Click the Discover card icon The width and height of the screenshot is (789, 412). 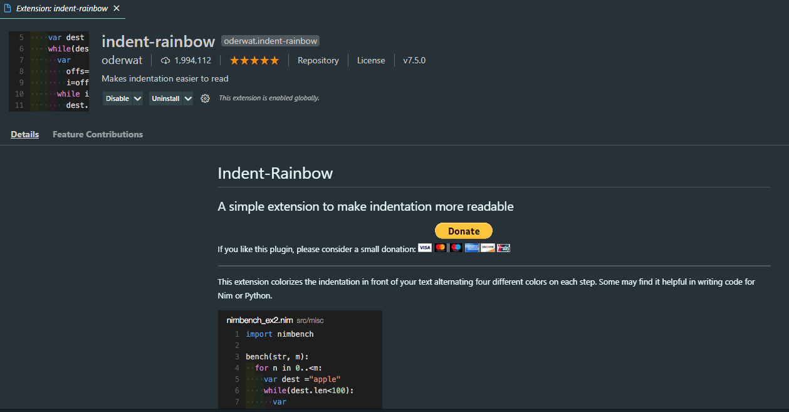click(488, 248)
